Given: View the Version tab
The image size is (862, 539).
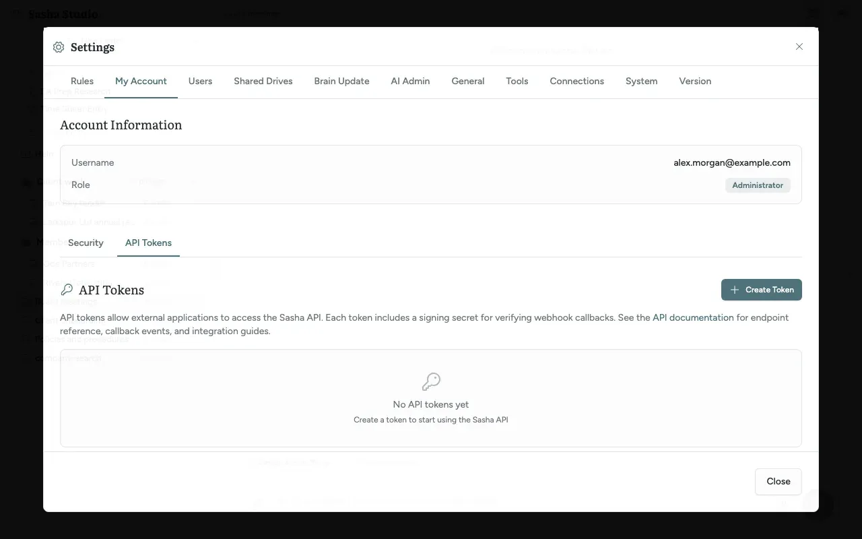Looking at the screenshot, I should pyautogui.click(x=695, y=81).
